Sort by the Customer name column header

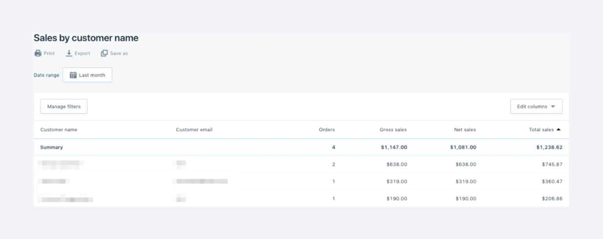[59, 129]
